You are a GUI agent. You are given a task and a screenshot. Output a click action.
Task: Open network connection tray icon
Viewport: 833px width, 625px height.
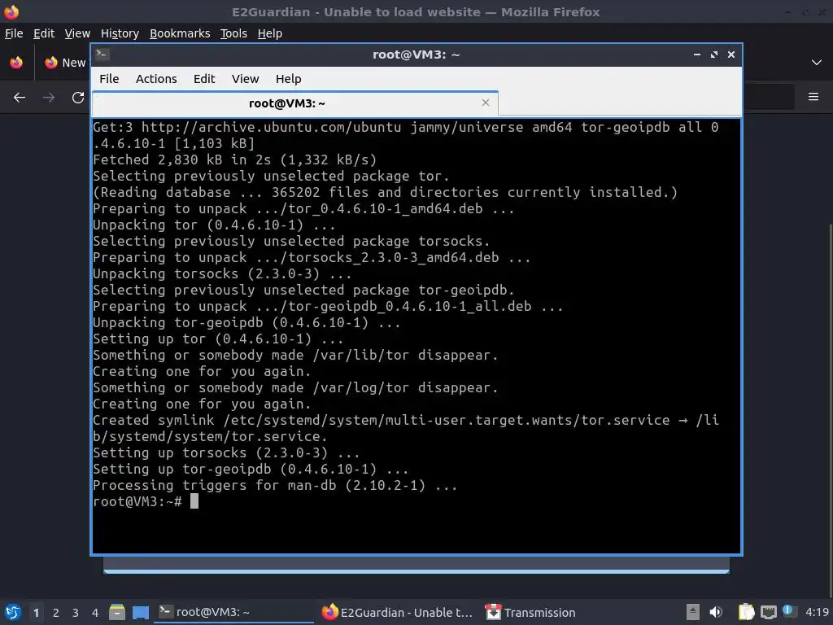[768, 612]
